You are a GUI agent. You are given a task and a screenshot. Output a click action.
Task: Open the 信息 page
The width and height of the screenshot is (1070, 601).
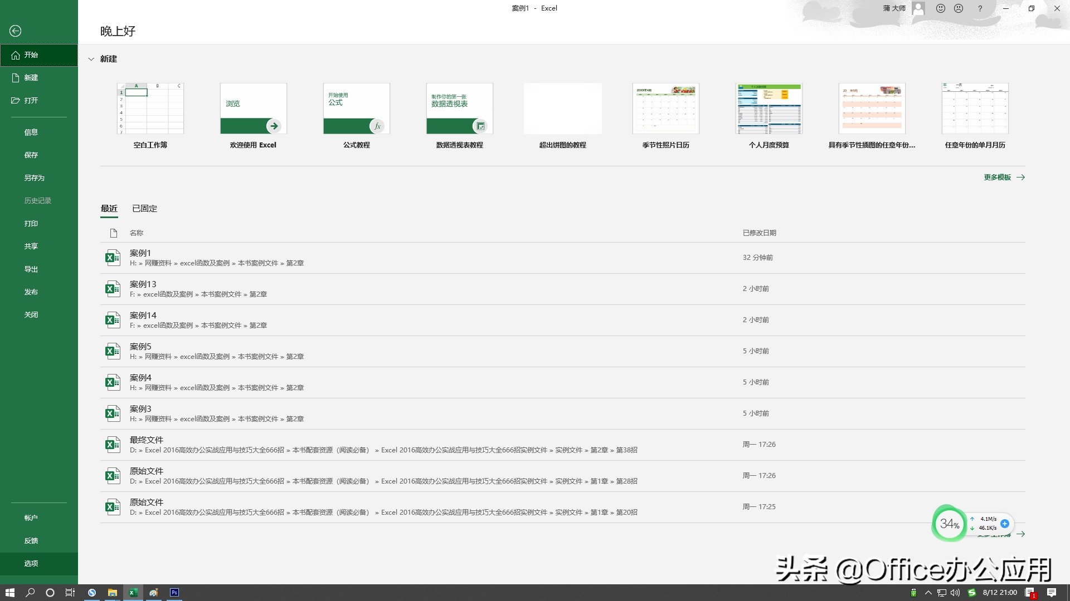[39, 132]
